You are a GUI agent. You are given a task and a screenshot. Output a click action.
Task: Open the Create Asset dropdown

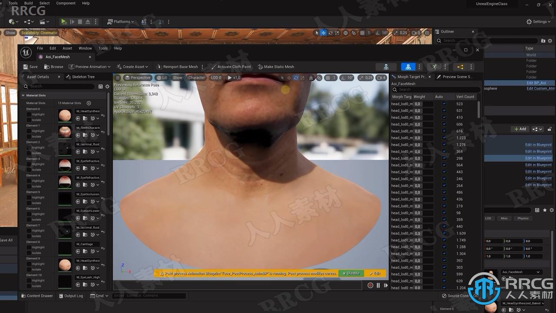coord(132,67)
